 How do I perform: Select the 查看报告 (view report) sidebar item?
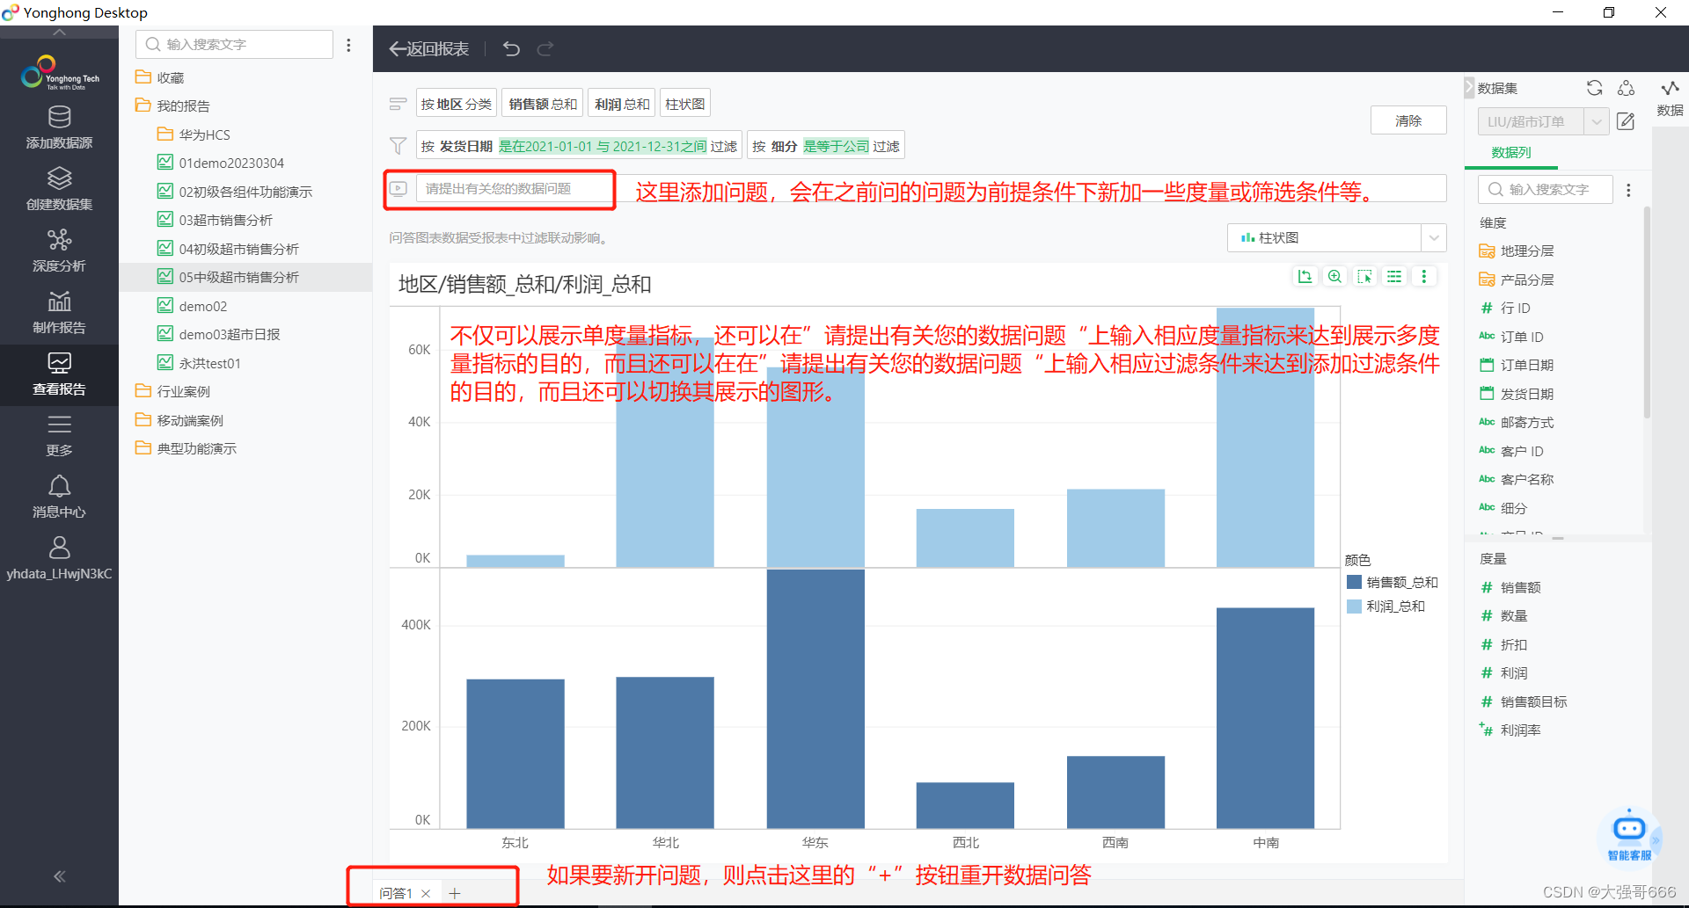(59, 374)
